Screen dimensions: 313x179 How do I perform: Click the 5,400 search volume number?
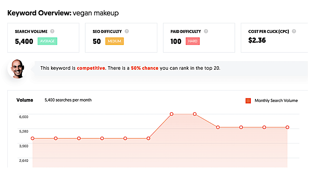24,42
